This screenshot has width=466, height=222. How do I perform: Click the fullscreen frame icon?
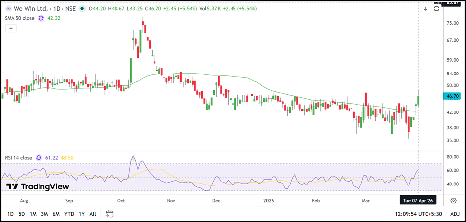[x=436, y=9]
